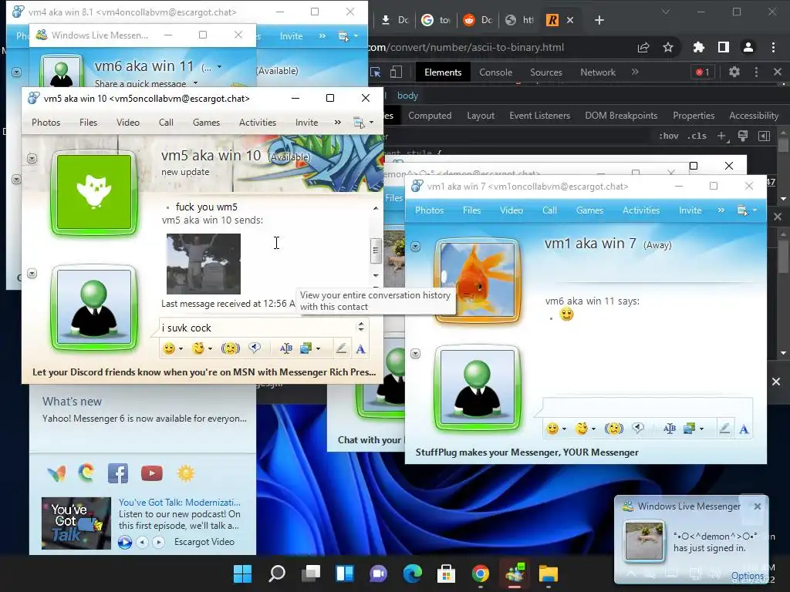
Task: Open Microsoft Store from the taskbar
Action: click(x=447, y=573)
